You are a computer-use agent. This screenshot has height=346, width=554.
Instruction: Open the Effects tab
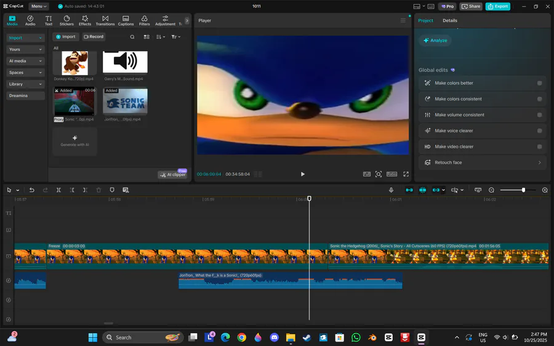85,20
